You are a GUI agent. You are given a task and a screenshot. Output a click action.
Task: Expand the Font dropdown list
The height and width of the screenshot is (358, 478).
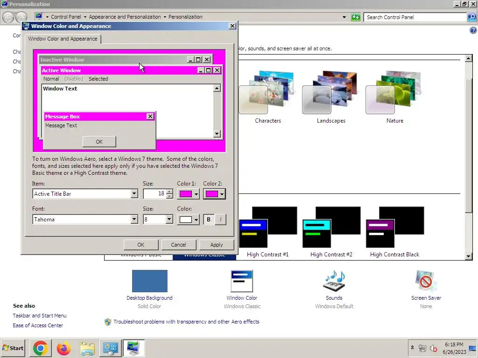click(x=134, y=219)
